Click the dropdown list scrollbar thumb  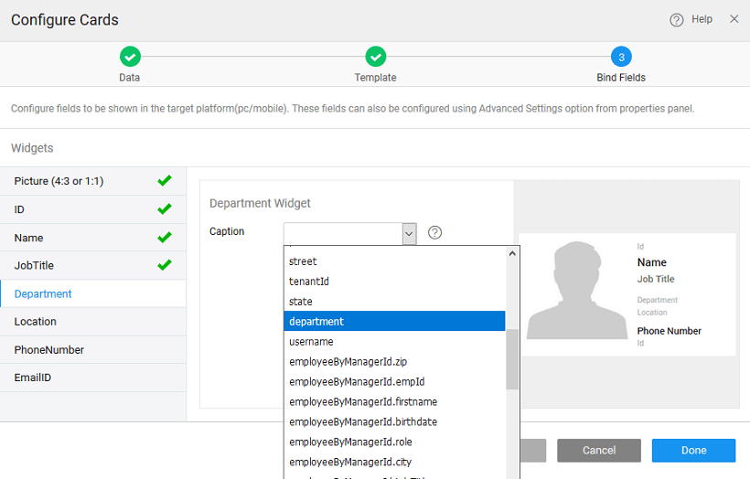pyautogui.click(x=512, y=358)
